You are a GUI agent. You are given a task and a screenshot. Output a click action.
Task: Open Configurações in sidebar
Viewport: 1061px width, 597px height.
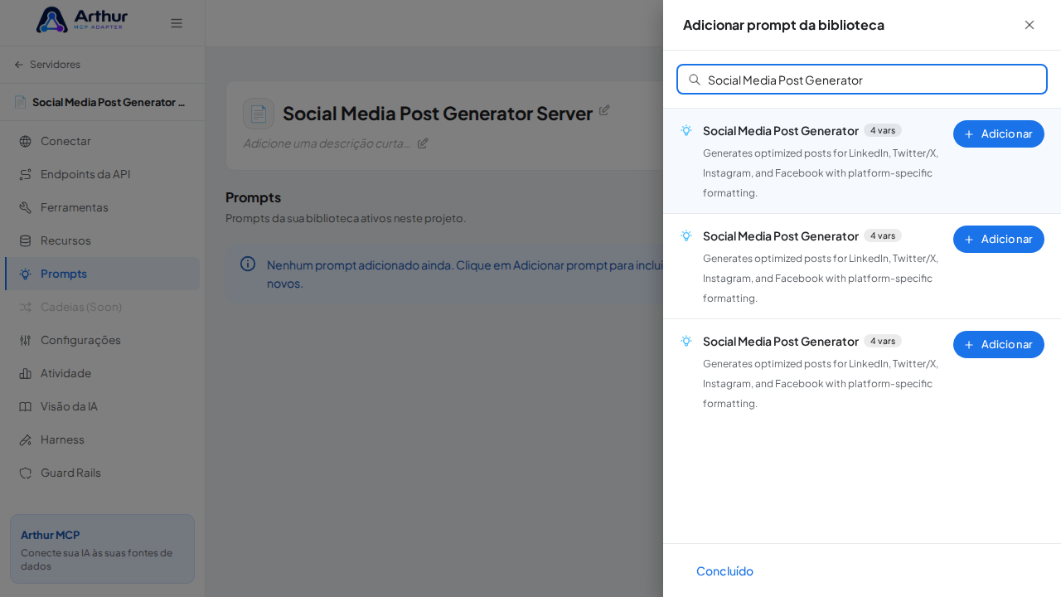[x=102, y=340]
